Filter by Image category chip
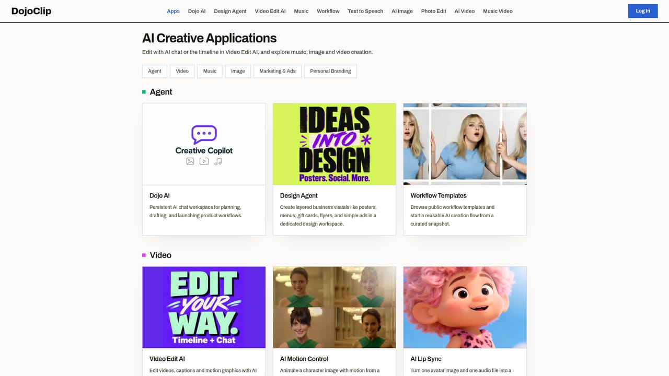The width and height of the screenshot is (669, 376). coord(238,71)
